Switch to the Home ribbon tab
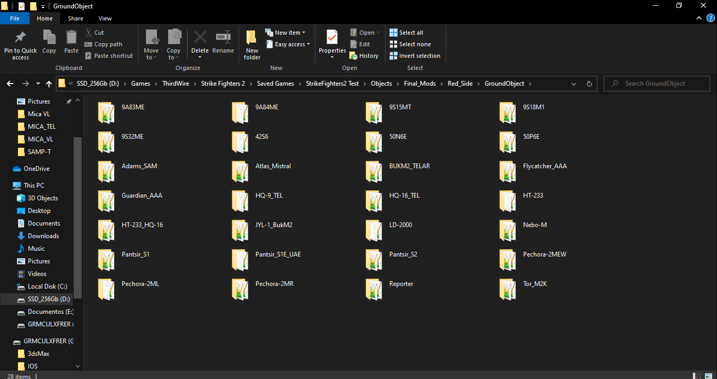Viewport: 717px width, 379px height. 45,18
